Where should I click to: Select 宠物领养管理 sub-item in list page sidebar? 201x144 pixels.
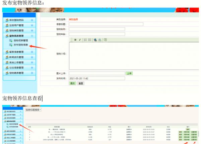click(x=14, y=124)
